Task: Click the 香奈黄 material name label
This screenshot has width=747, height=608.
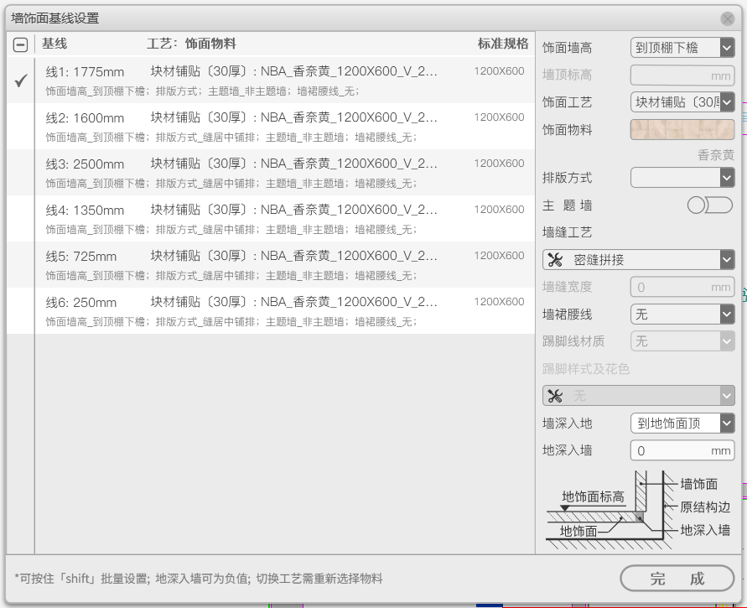Action: click(x=715, y=155)
